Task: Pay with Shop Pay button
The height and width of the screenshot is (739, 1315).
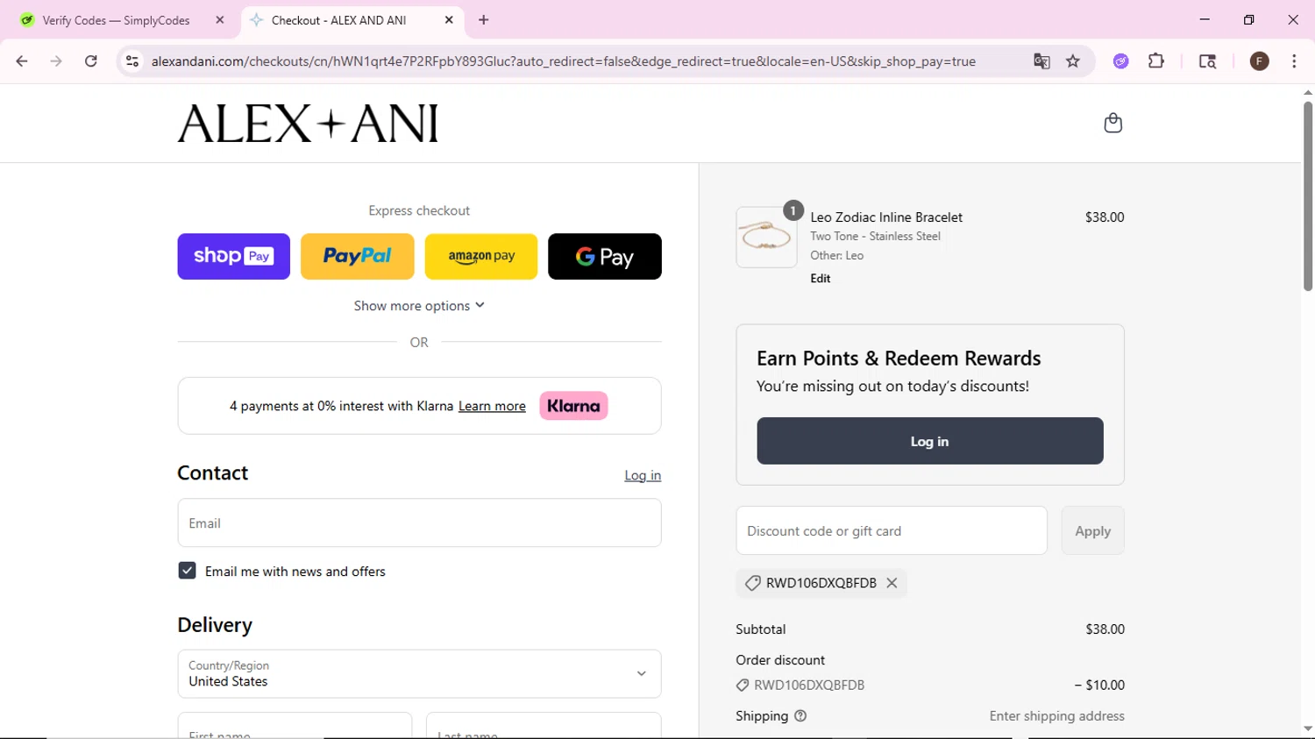Action: point(233,256)
